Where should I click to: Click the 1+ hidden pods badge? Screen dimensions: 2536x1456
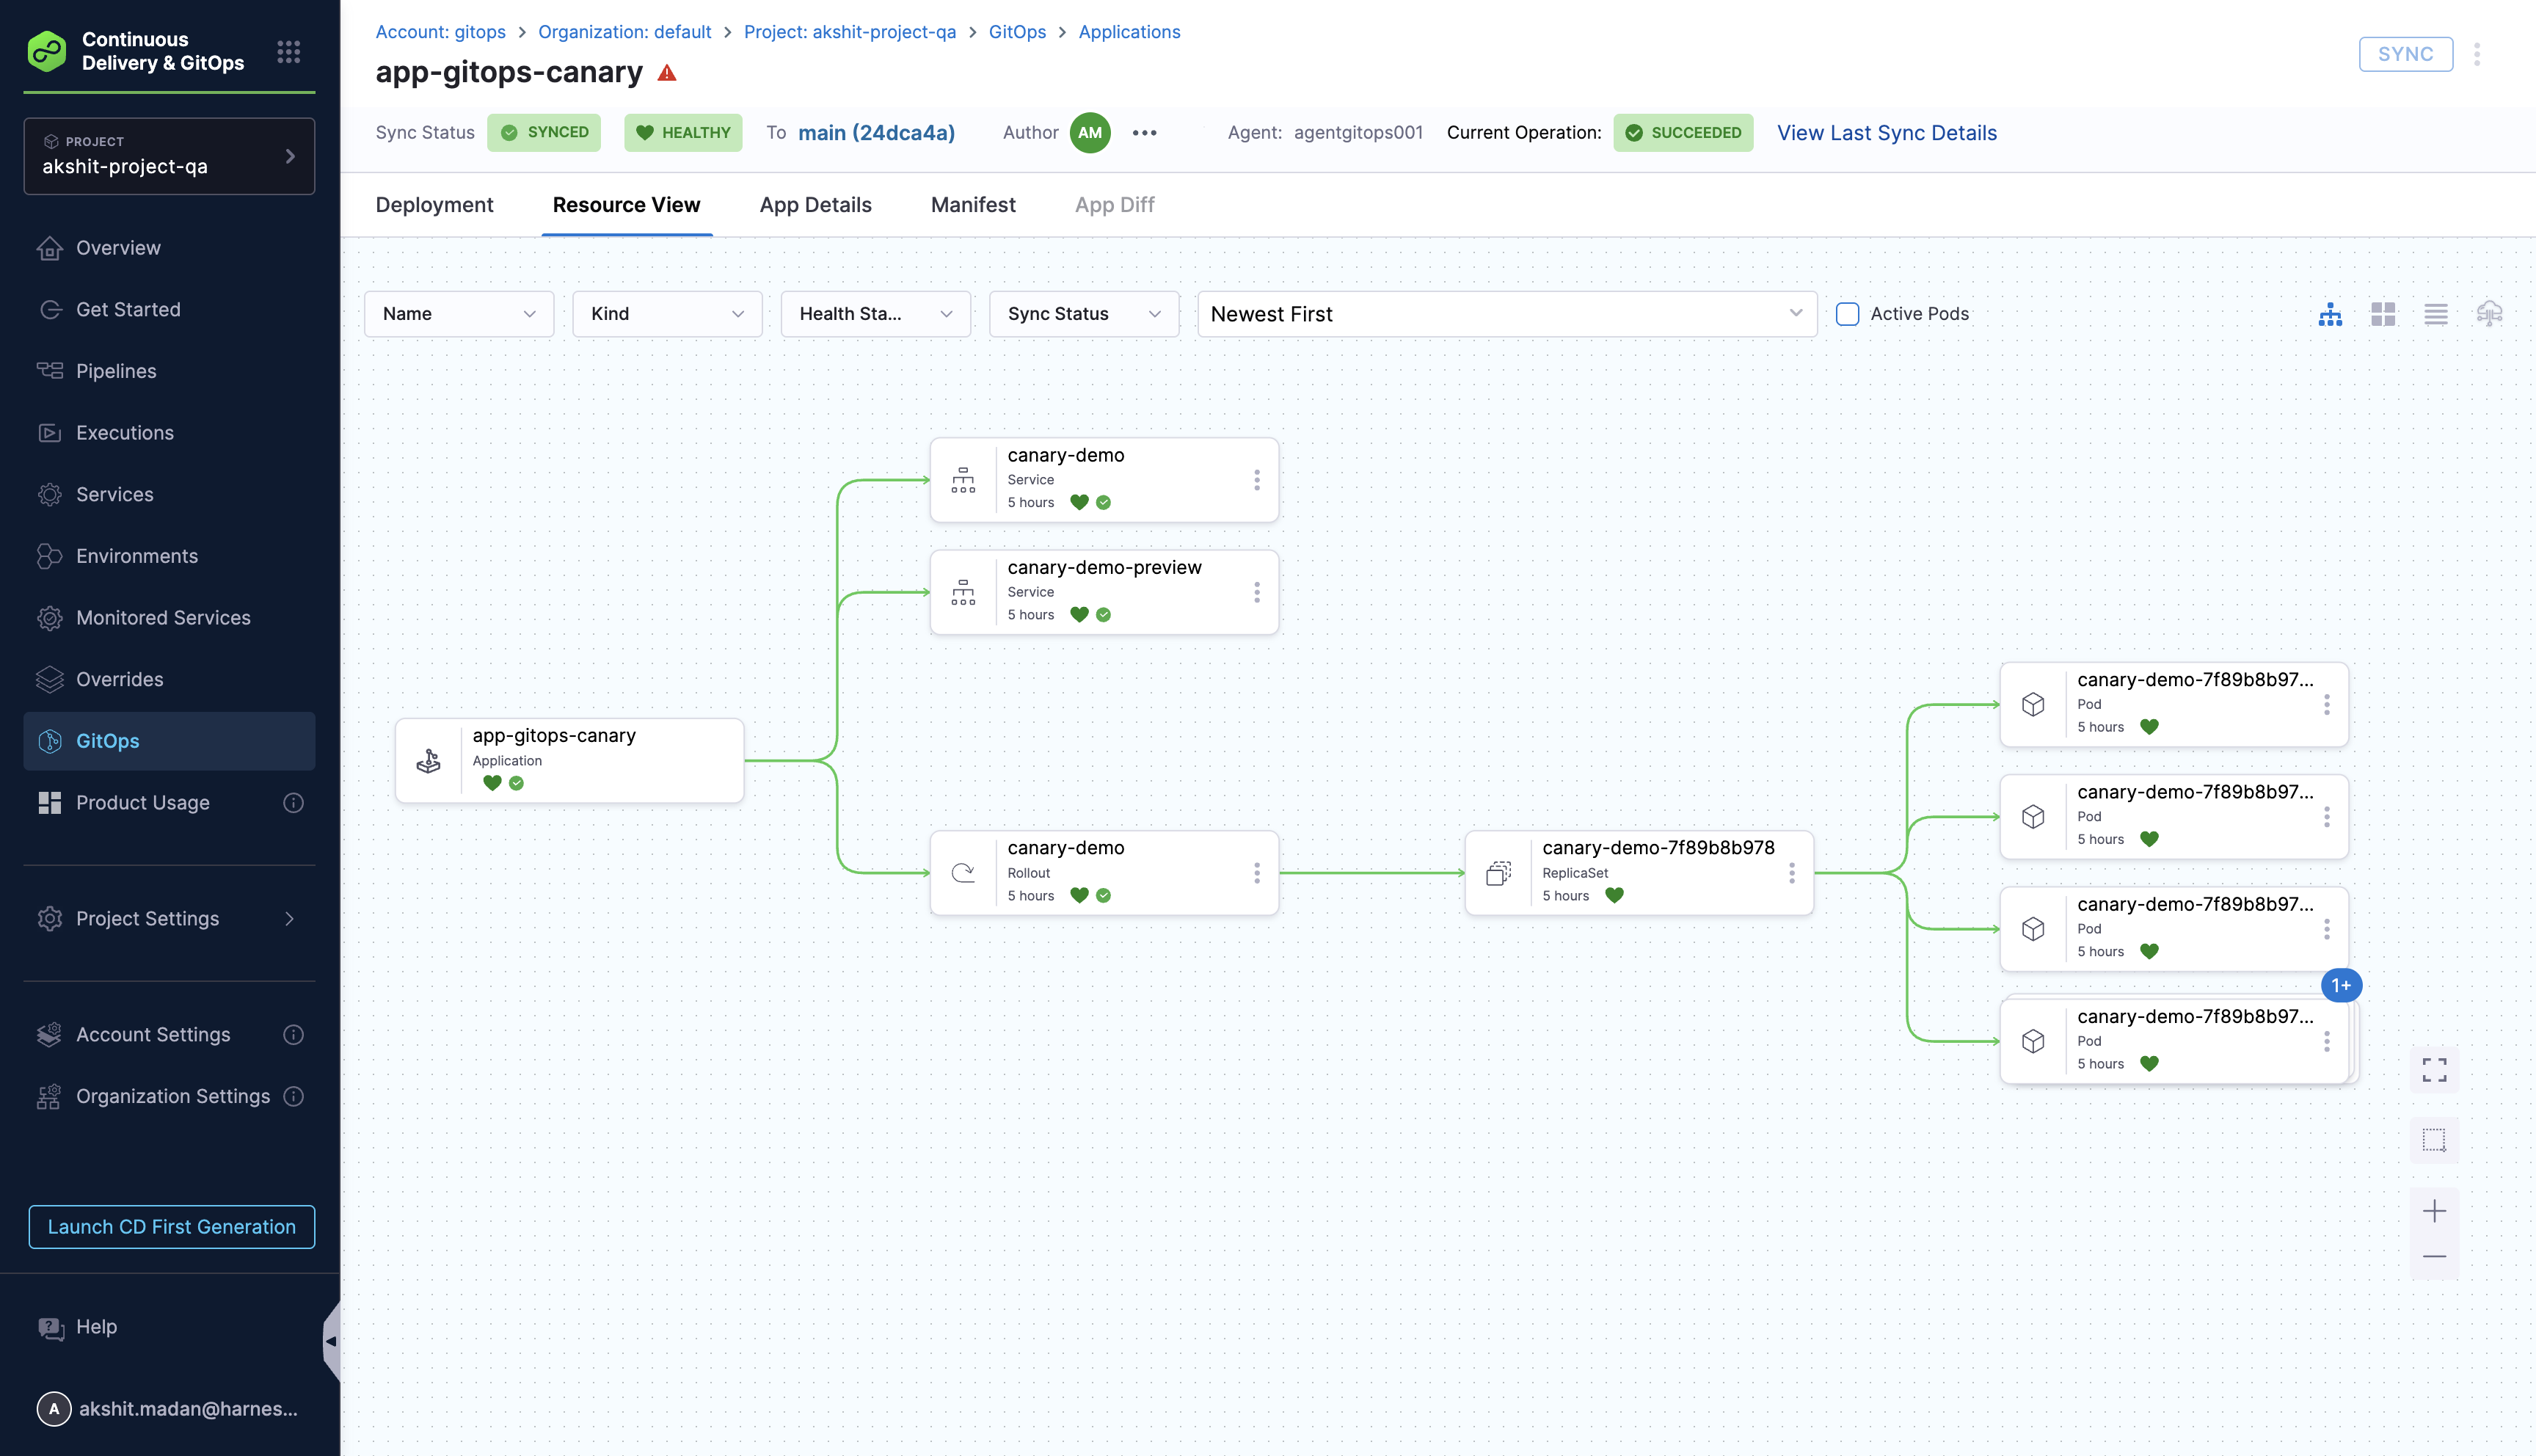click(x=2343, y=985)
